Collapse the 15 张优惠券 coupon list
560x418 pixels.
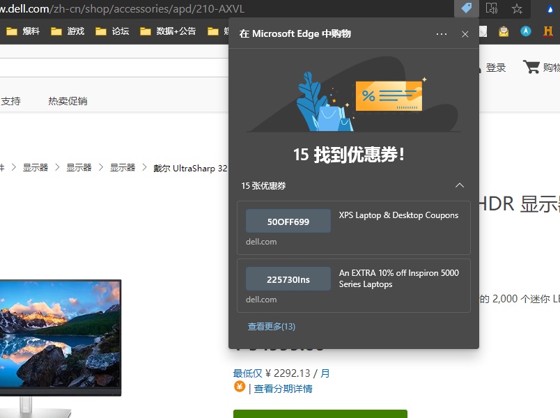pyautogui.click(x=460, y=185)
